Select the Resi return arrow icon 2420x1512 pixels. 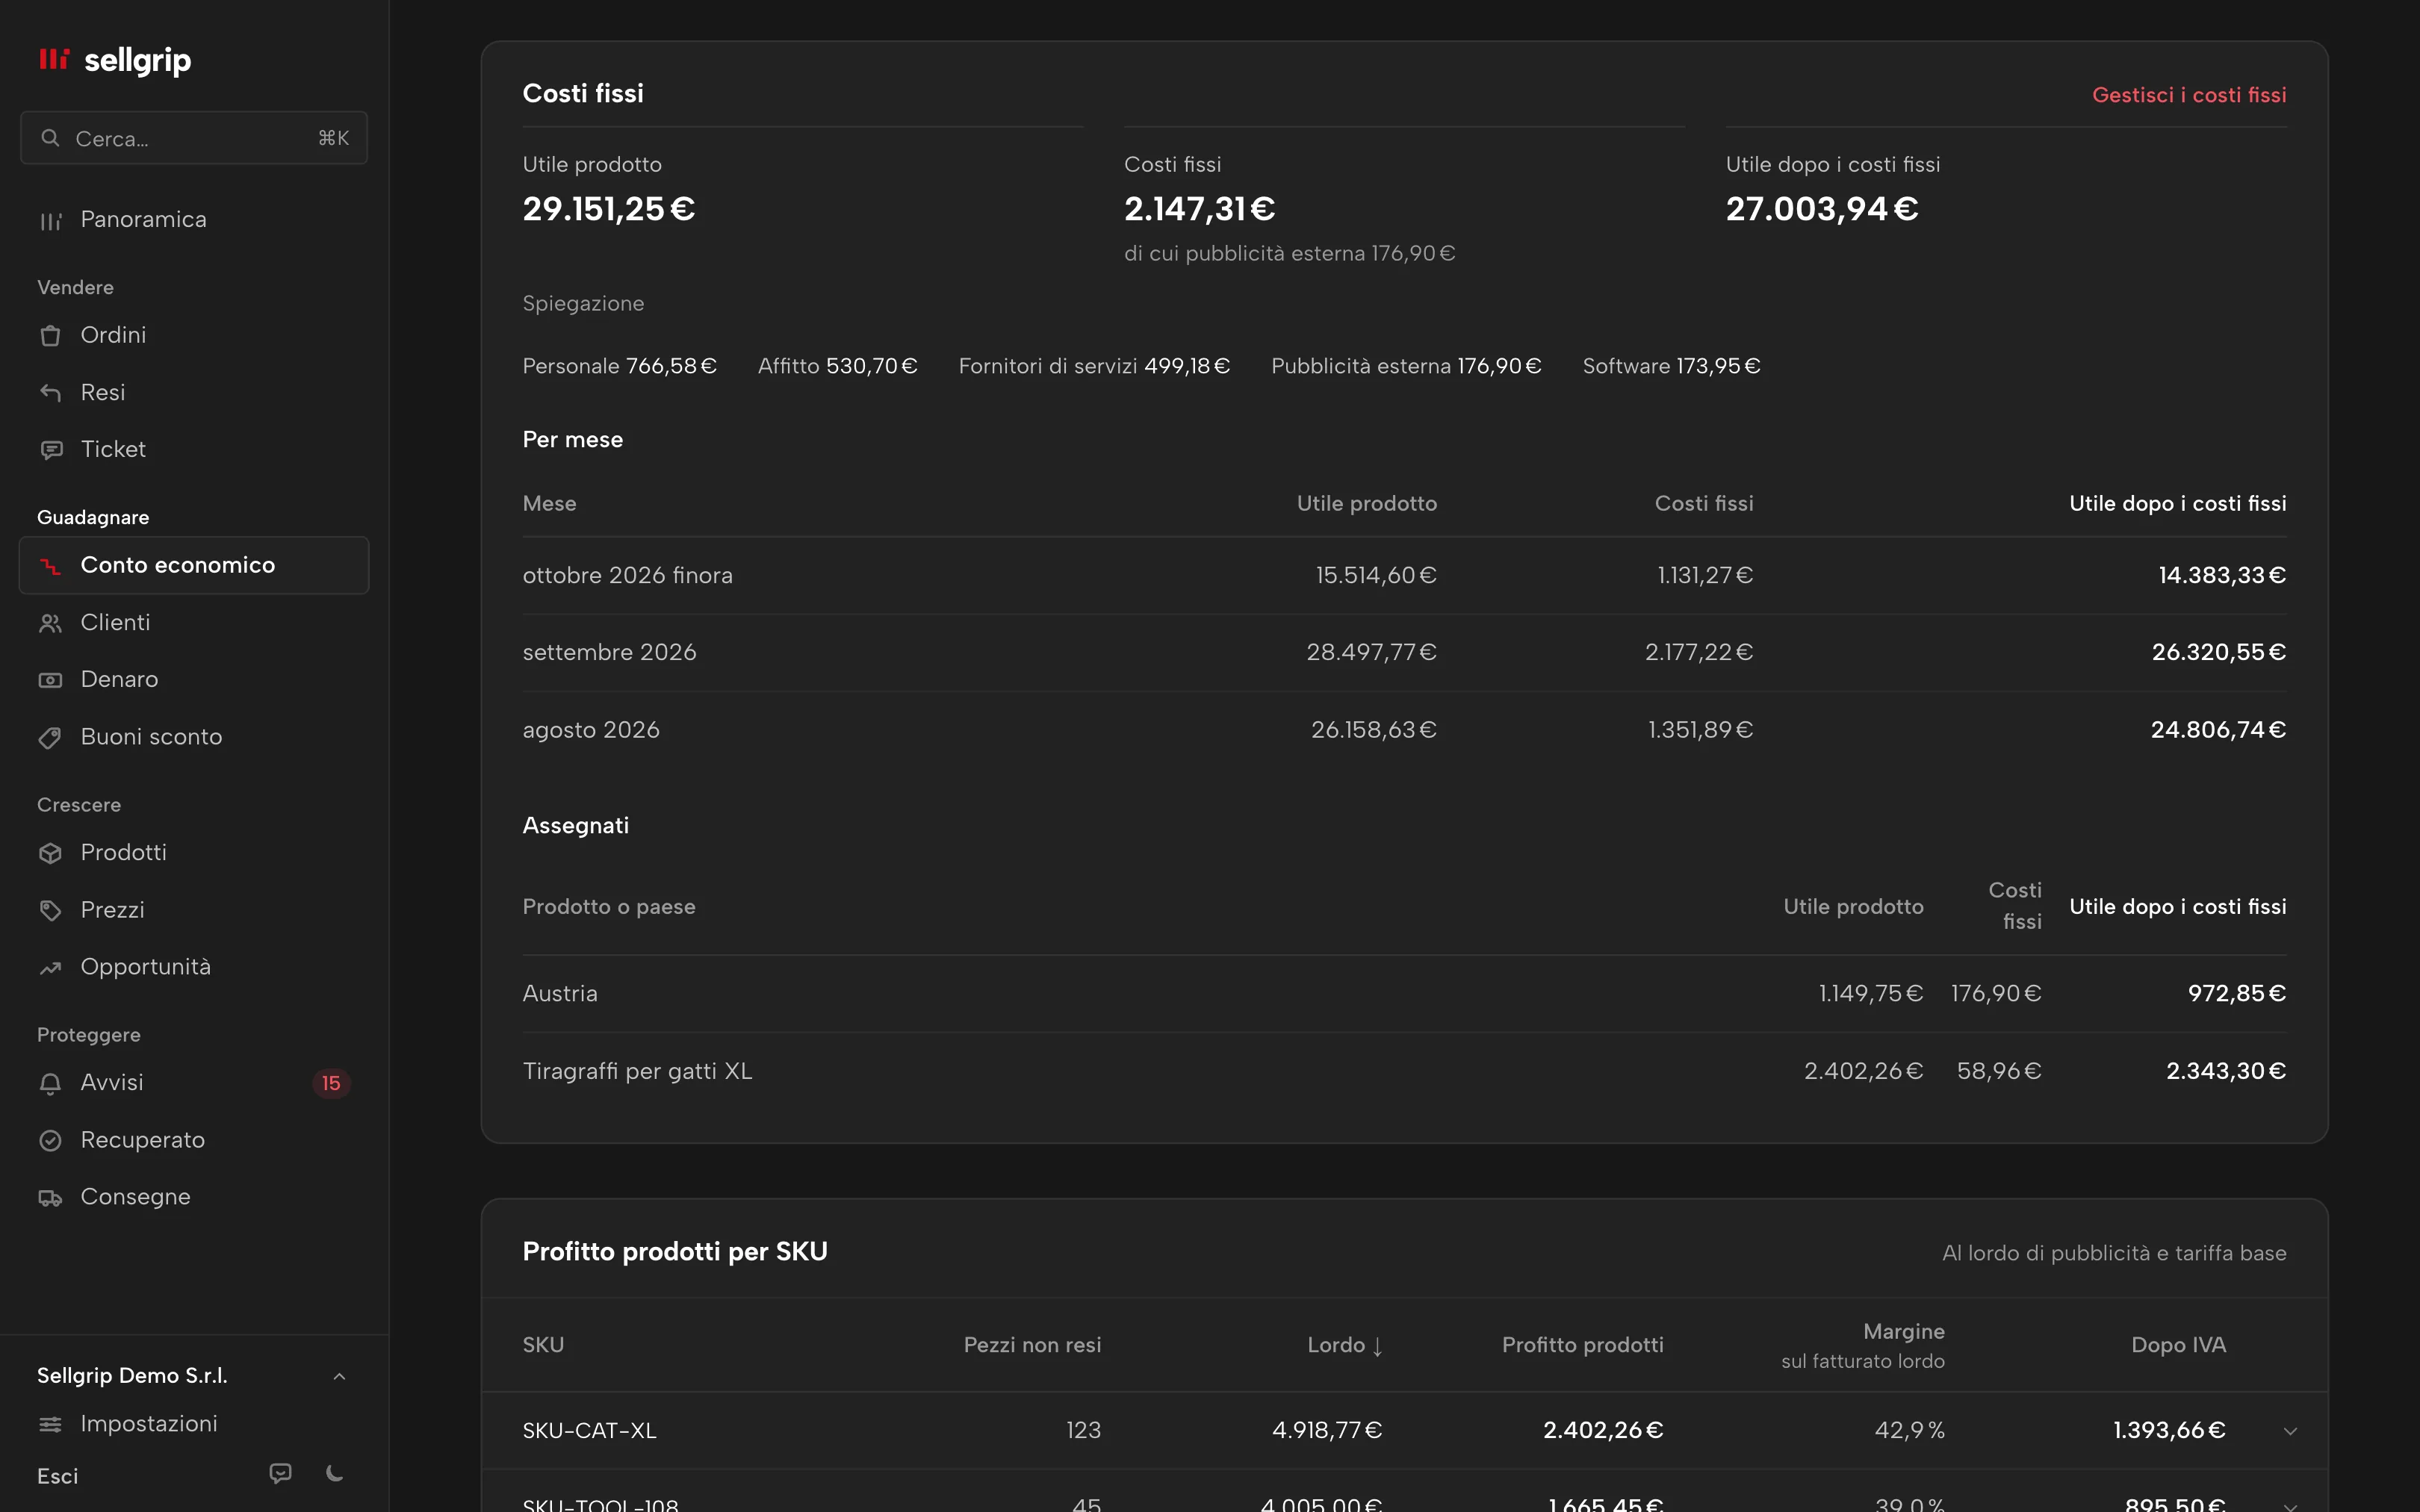(50, 393)
